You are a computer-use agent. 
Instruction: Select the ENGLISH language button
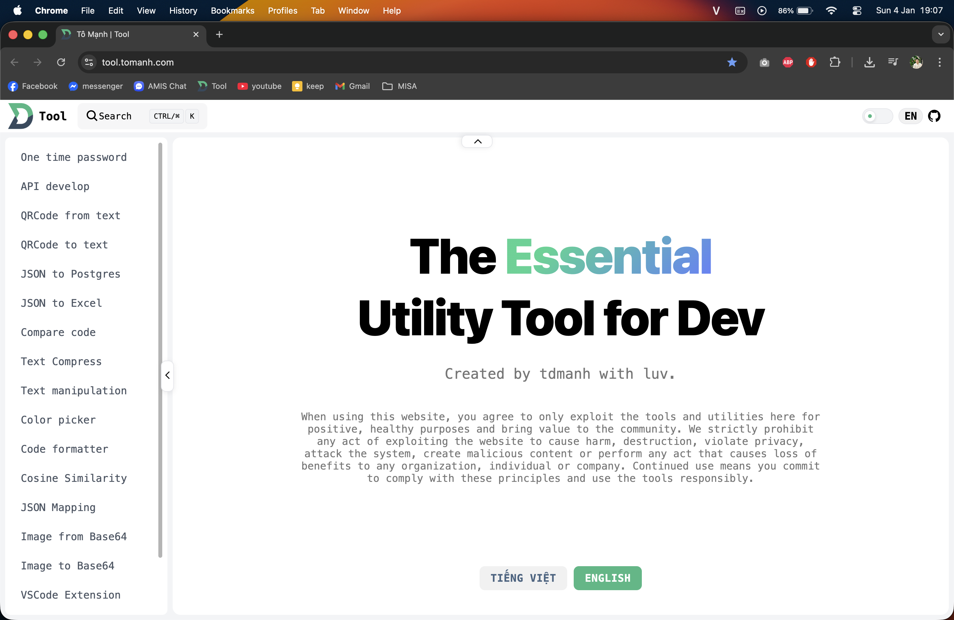coord(607,578)
